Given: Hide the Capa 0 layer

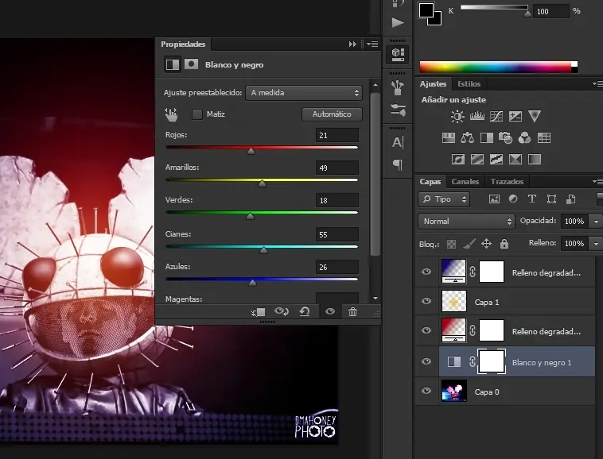Looking at the screenshot, I should pos(426,391).
